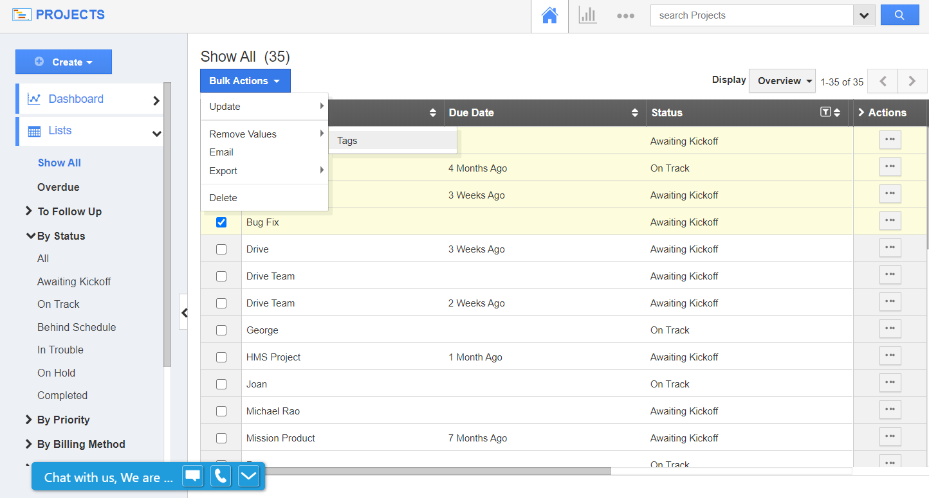Check the HMS Project row checkbox
The image size is (929, 498).
(x=221, y=357)
